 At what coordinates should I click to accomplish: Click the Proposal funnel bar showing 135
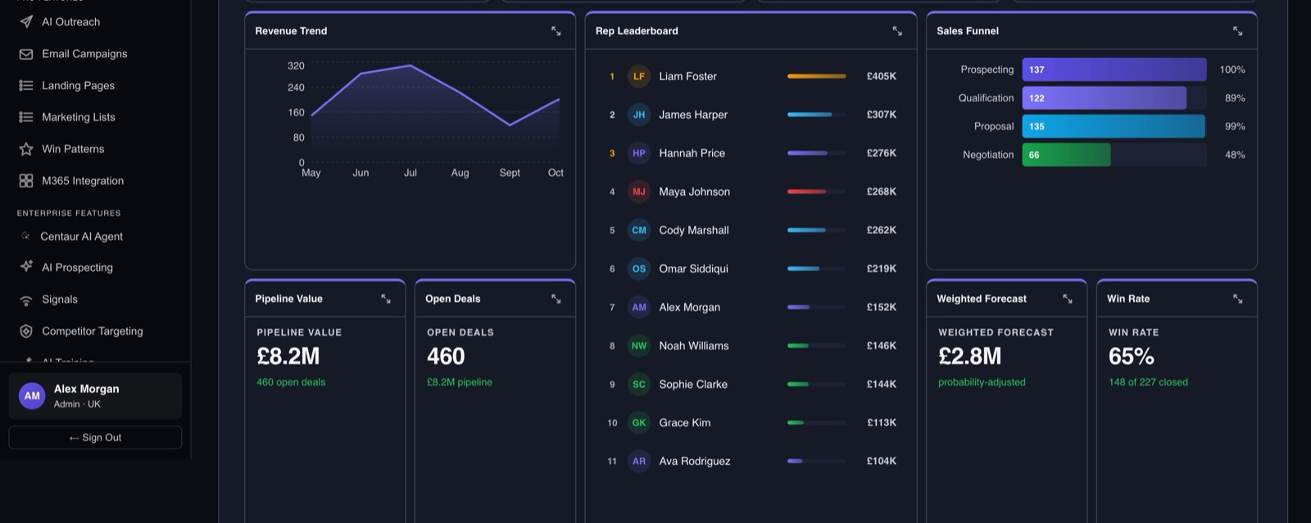click(1114, 126)
